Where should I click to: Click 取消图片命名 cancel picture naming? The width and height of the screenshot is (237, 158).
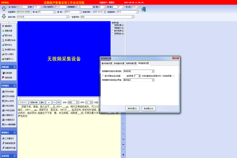tap(9, 40)
